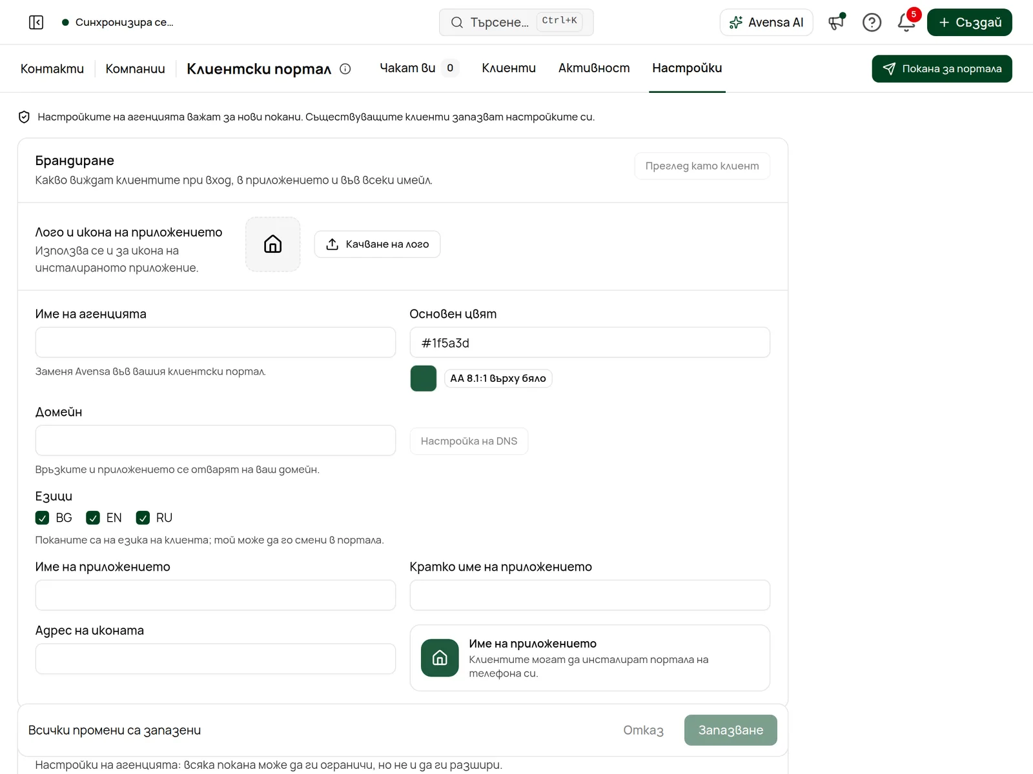
Task: Click Качване на лого upload button
Action: [x=377, y=244]
